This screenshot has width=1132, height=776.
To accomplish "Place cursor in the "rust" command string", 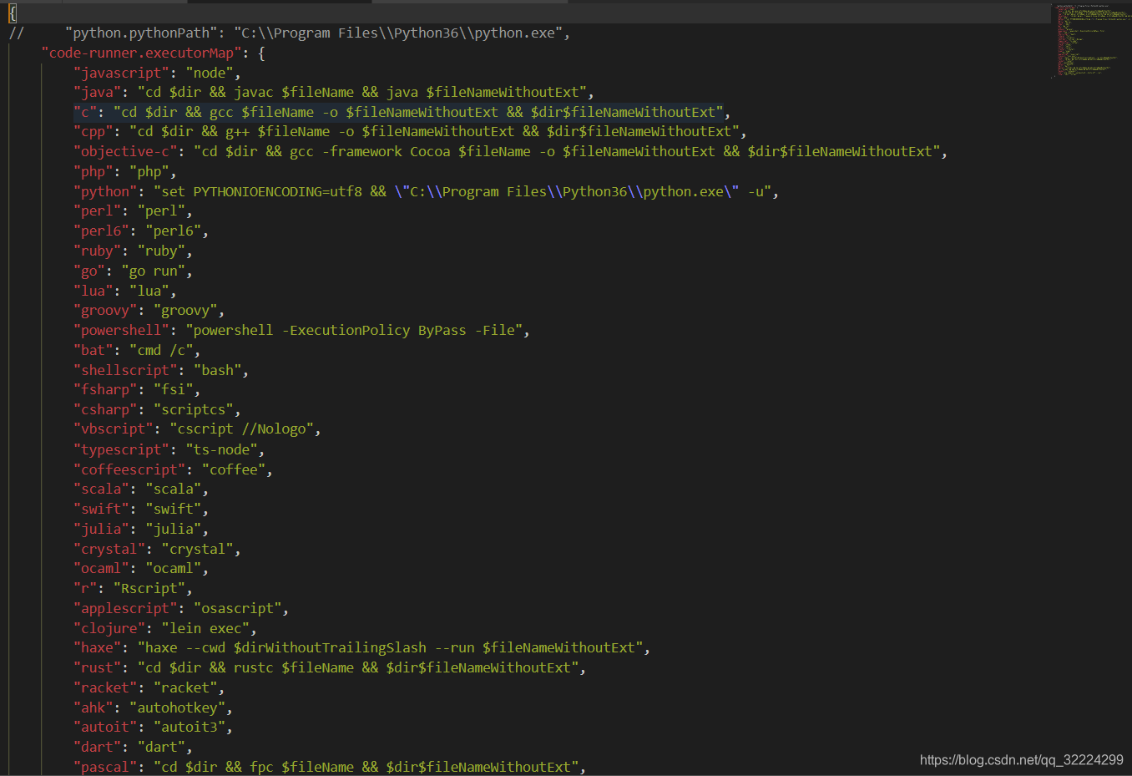I will coord(359,667).
